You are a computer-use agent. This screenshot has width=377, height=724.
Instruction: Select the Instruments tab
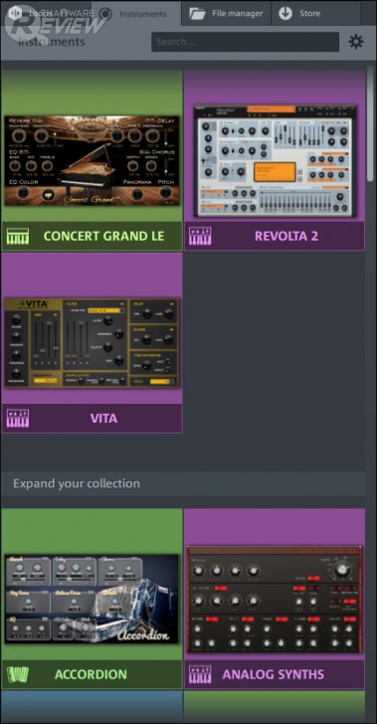pos(136,14)
